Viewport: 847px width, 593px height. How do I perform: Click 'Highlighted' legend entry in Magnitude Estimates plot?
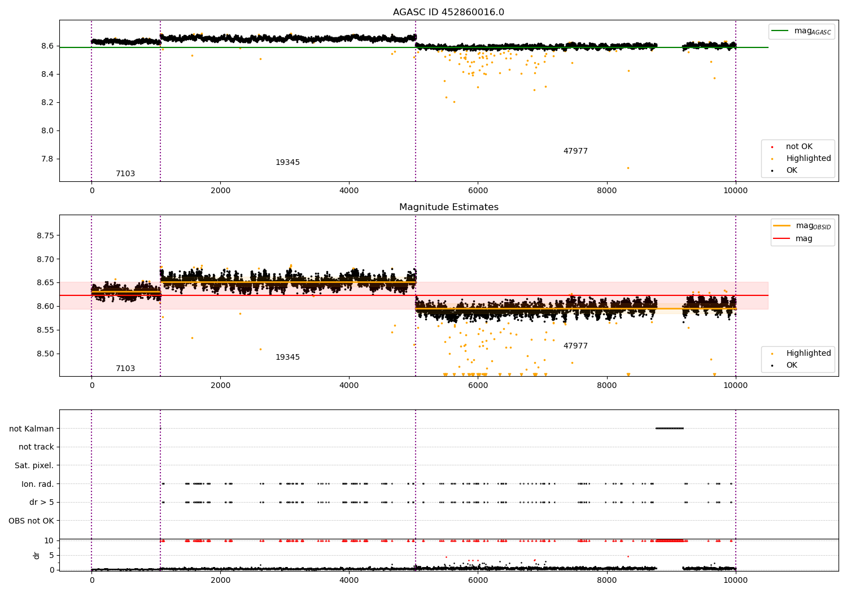pyautogui.click(x=802, y=354)
